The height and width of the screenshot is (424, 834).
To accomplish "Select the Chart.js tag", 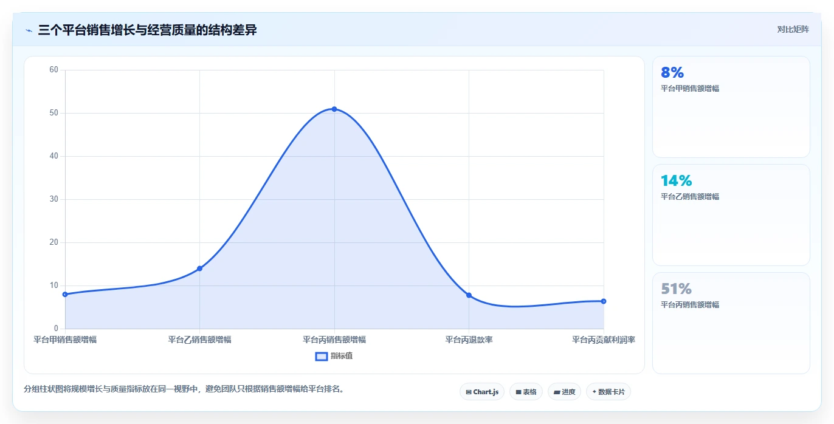I will (482, 392).
